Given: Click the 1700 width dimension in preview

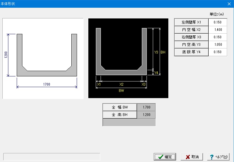Looking at the screenshot, I should (47, 84).
